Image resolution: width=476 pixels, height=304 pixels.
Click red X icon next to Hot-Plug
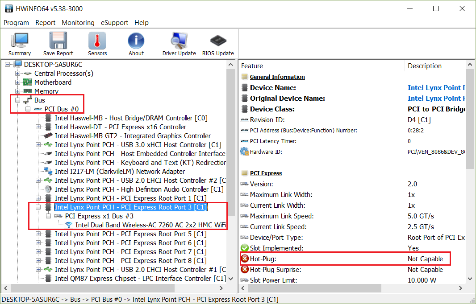(x=244, y=259)
